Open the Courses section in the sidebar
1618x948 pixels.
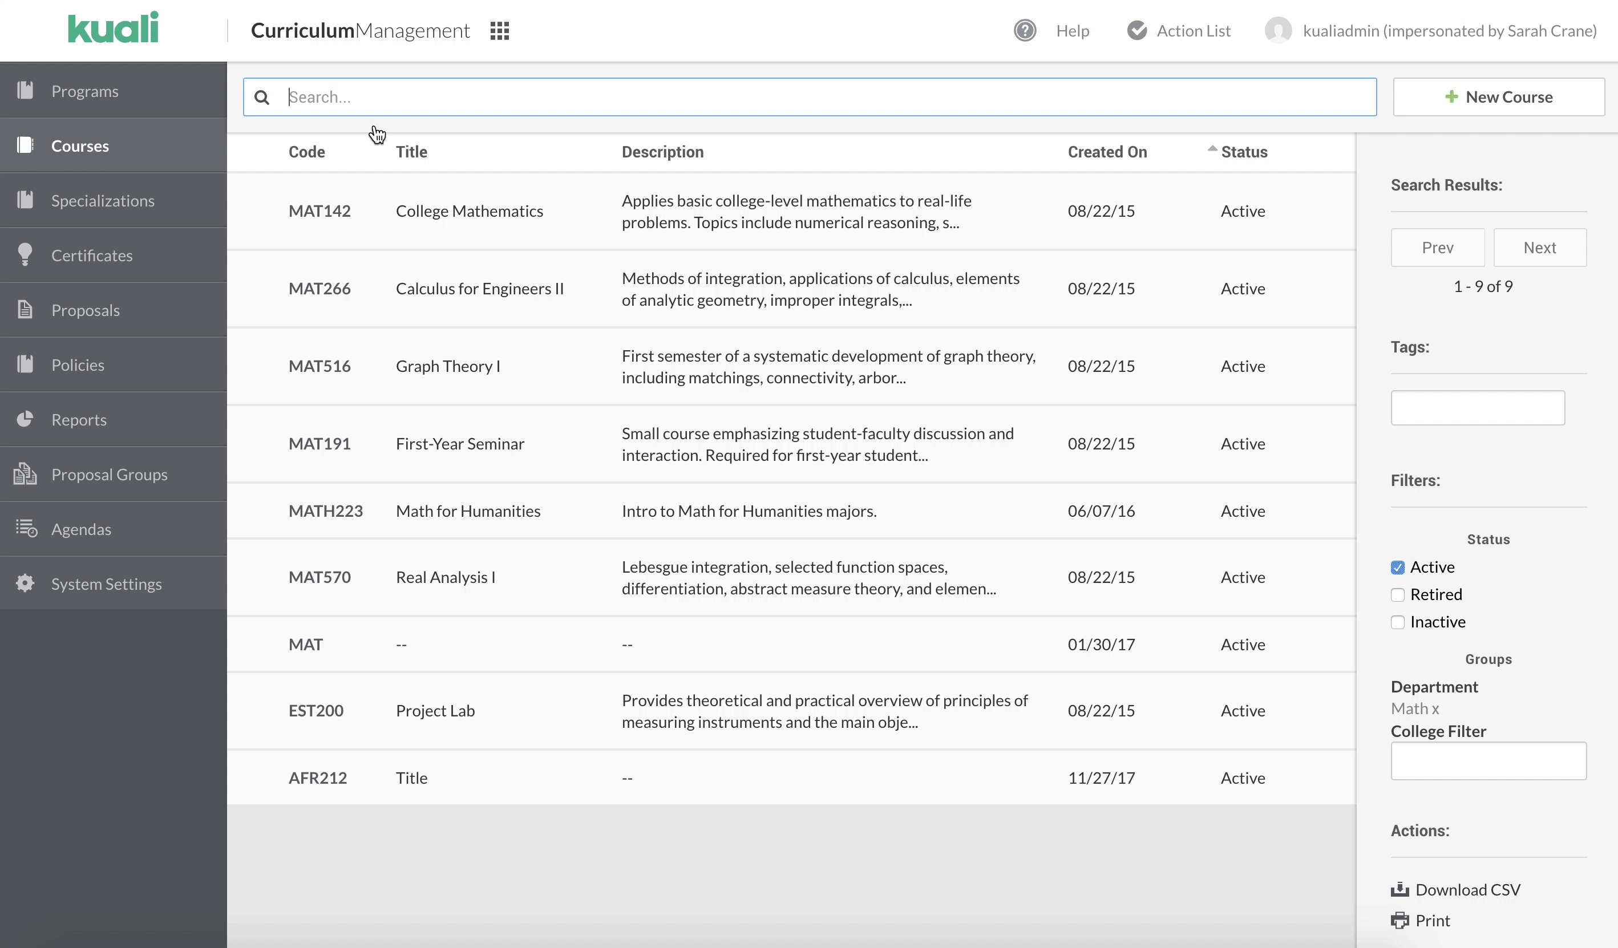(26, 145)
